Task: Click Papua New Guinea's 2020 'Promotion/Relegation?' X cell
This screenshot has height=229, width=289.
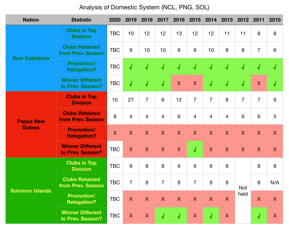Action: tap(115, 133)
